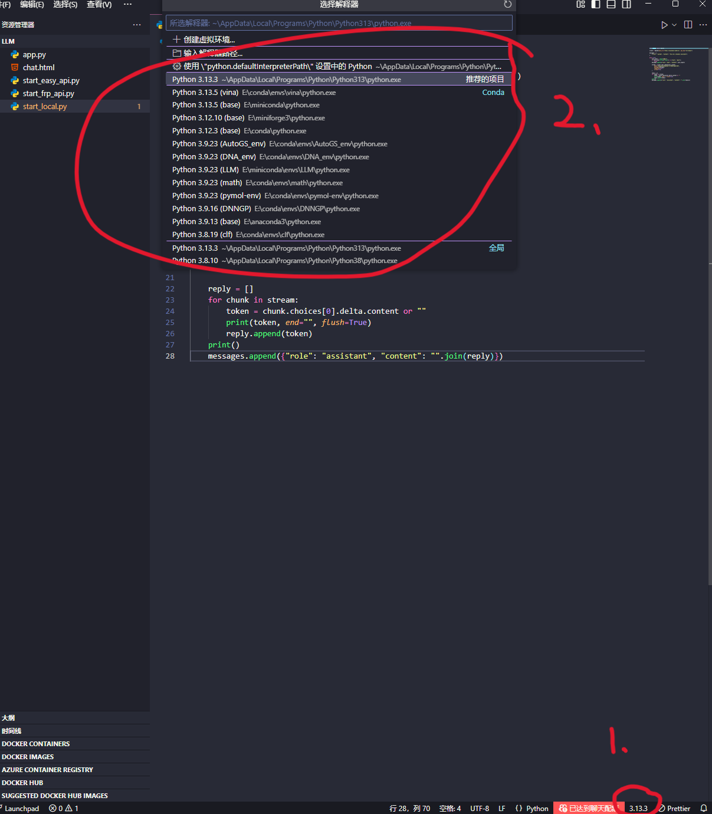This screenshot has height=814, width=712.
Task: Select Python 3.9.23 (math) interpreter
Action: pos(339,183)
